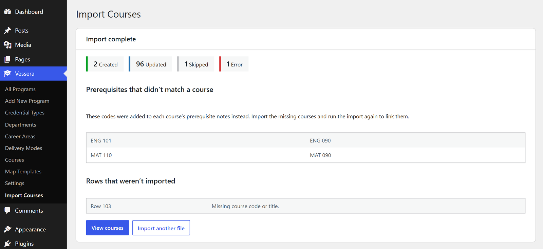The width and height of the screenshot is (543, 249).
Task: Click the Media library icon
Action: pyautogui.click(x=7, y=45)
